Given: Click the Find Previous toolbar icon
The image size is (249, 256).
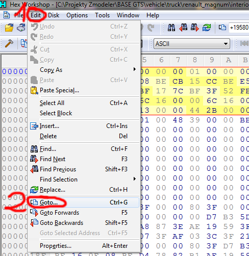Looking at the screenshot, I should (183, 28).
